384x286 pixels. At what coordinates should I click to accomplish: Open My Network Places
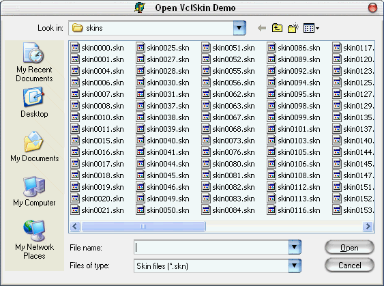pos(34,240)
